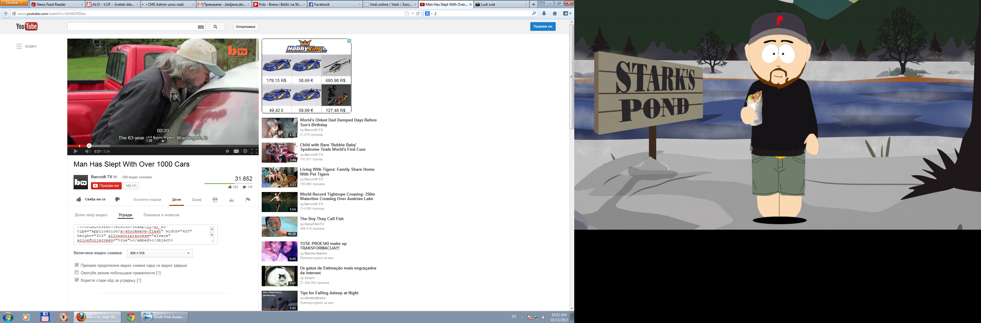Click the blue Пријави ме sign-in button

pos(543,26)
